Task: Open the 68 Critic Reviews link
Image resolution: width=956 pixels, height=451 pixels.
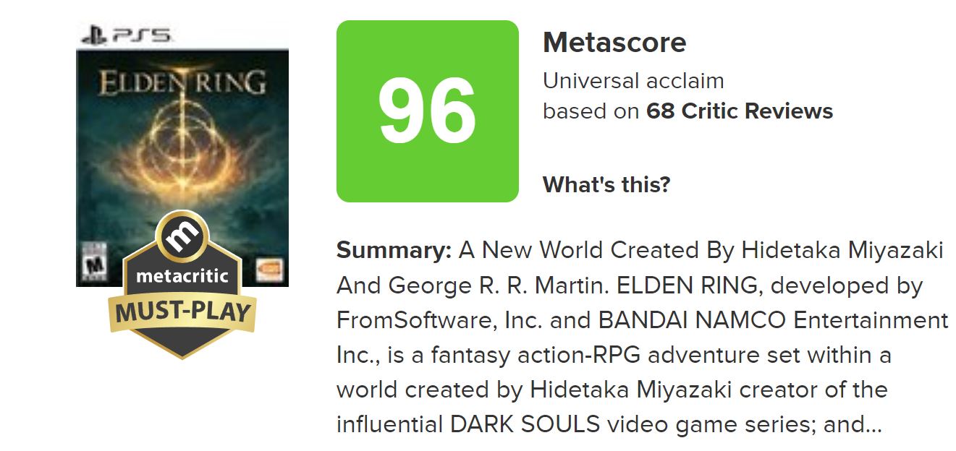Action: pyautogui.click(x=739, y=111)
